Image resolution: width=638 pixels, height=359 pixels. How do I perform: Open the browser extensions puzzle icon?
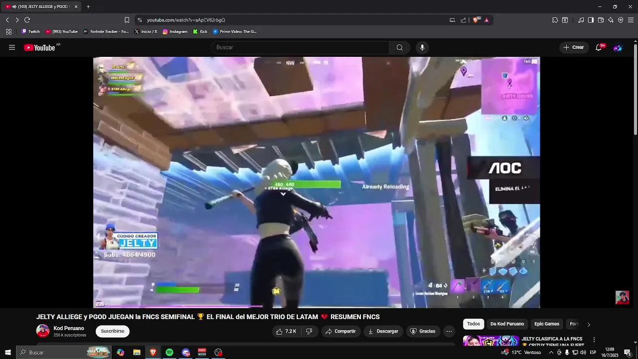coord(555,20)
